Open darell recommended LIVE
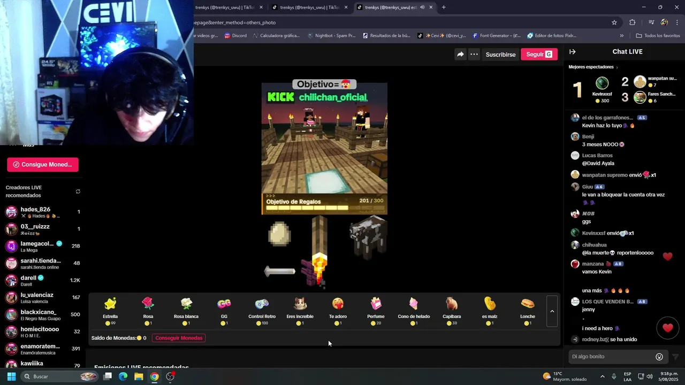The width and height of the screenshot is (685, 385). point(43,281)
